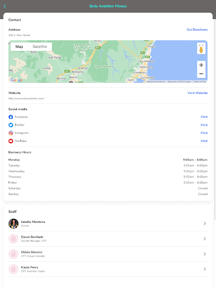Click Kayla Perry's avatar placeholder
Screen dimensions: 216x288
[x=13, y=269]
